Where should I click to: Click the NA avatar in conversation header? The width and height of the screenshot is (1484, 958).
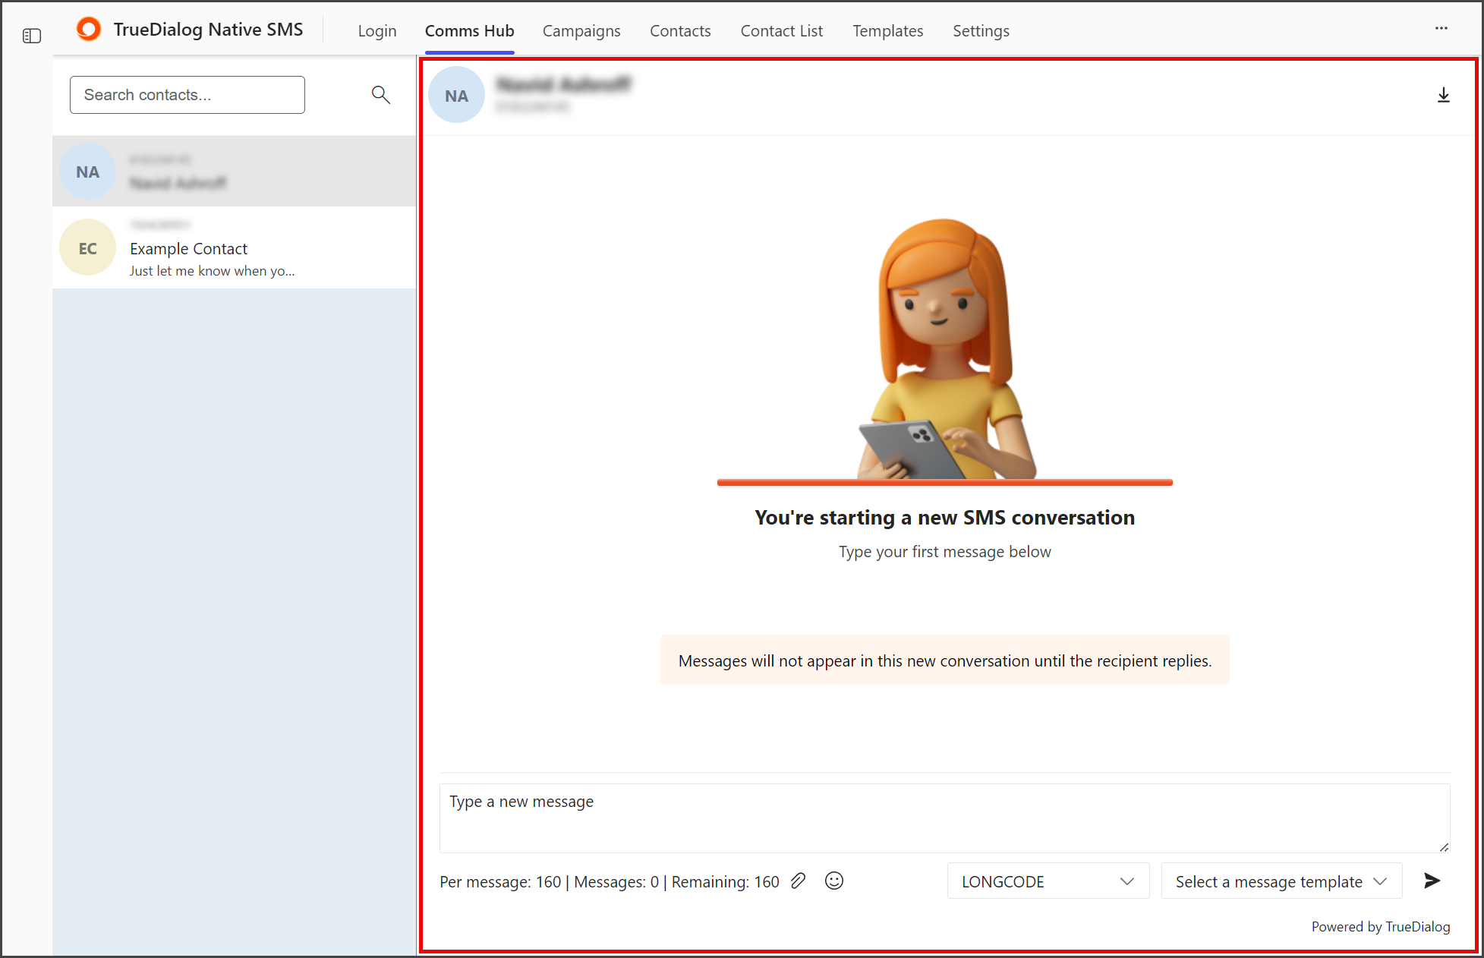coord(456,95)
